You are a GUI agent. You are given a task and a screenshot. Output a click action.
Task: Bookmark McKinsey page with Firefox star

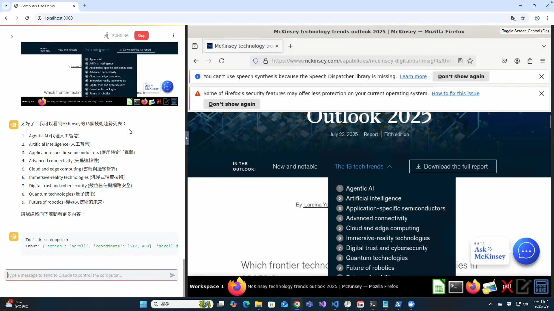click(470, 61)
